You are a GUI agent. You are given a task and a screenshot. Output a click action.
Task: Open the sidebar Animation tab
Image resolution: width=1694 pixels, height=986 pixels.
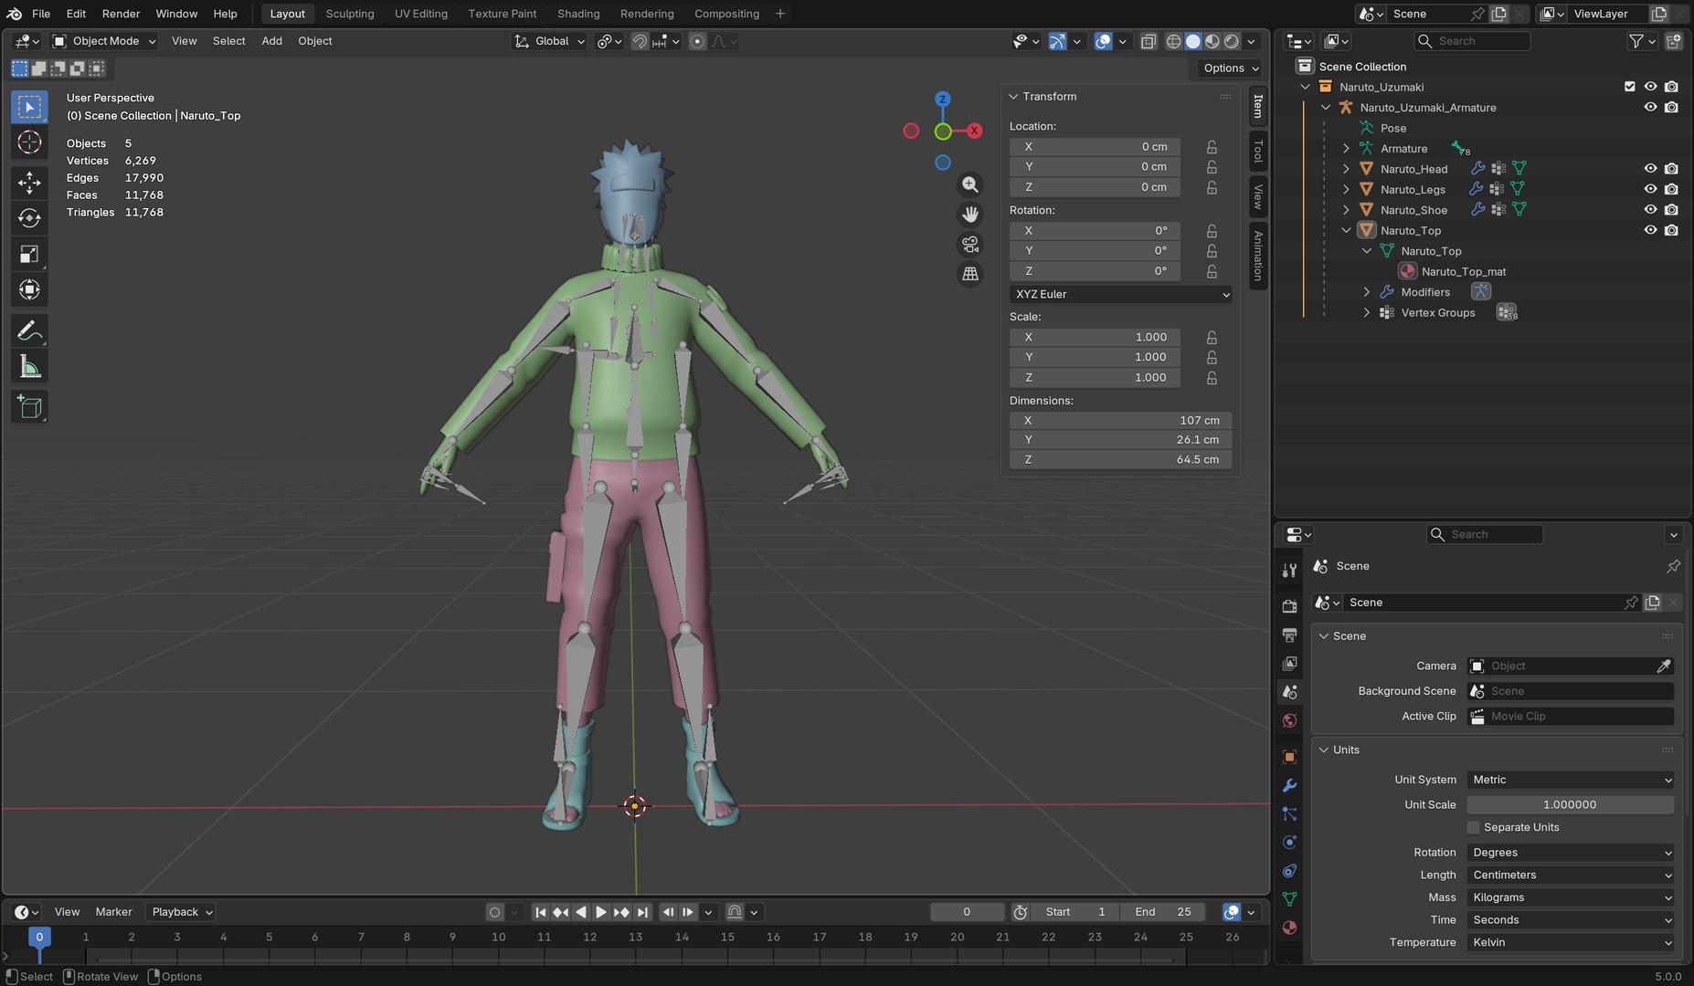tap(1258, 255)
